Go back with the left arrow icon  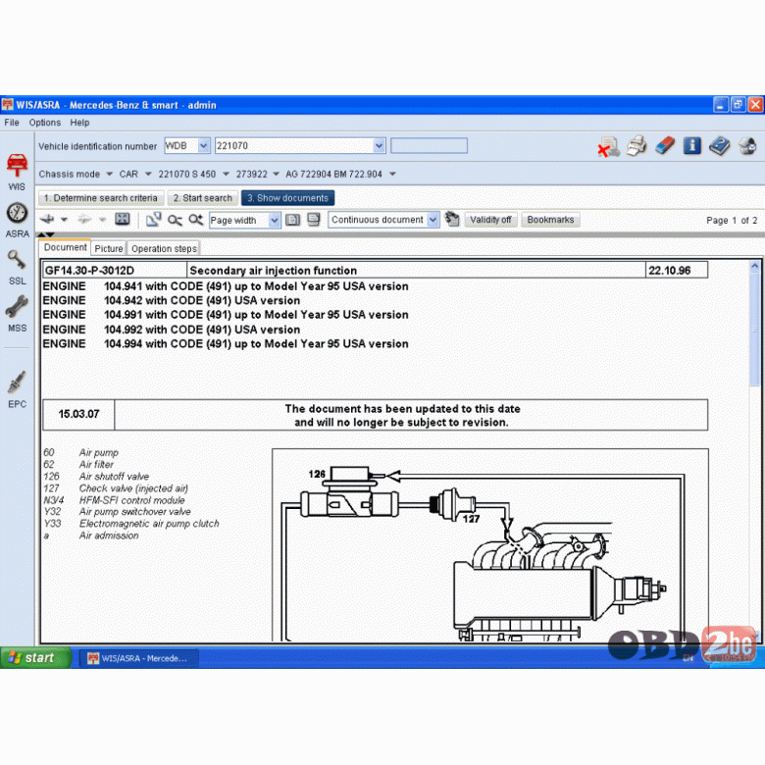[47, 220]
